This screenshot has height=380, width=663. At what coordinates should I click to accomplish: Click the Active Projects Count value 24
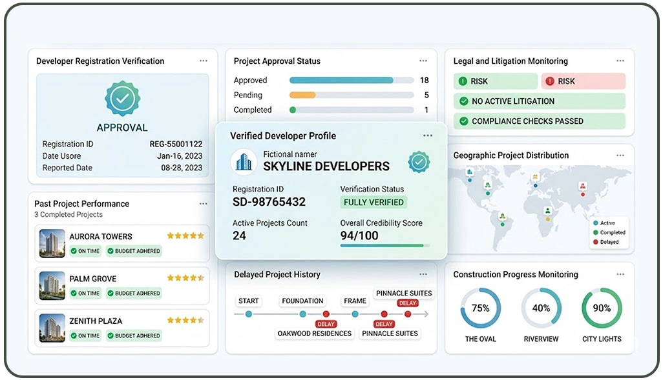click(239, 235)
